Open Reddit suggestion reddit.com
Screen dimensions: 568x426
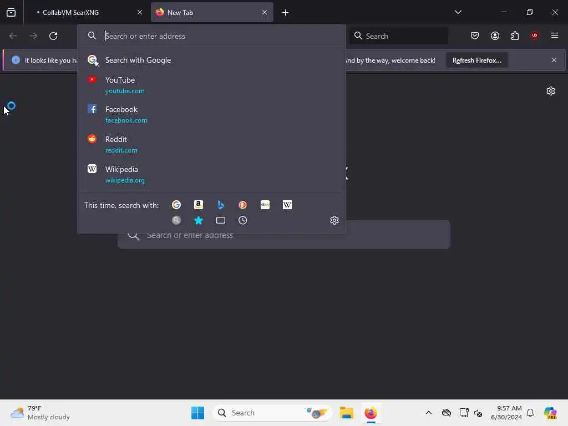(211, 145)
